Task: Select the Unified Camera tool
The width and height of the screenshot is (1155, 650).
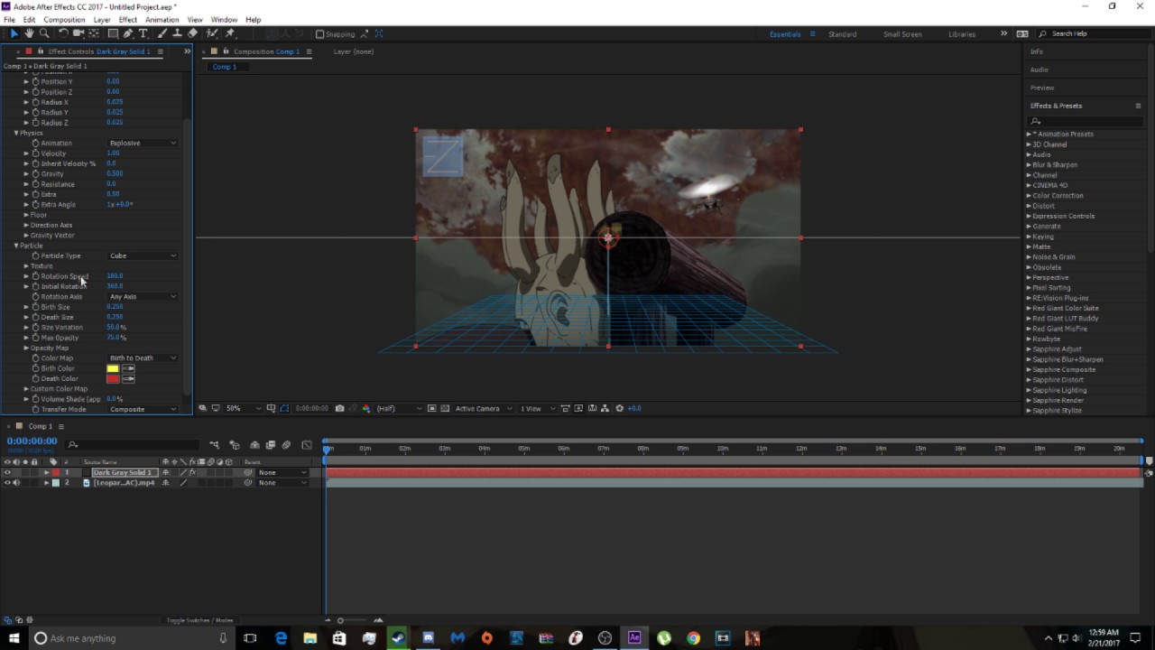Action: pos(79,33)
